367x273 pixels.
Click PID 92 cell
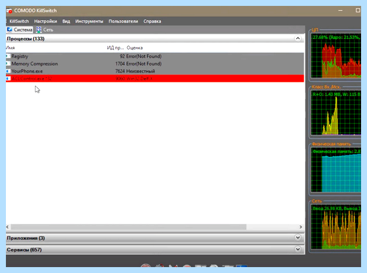click(122, 56)
